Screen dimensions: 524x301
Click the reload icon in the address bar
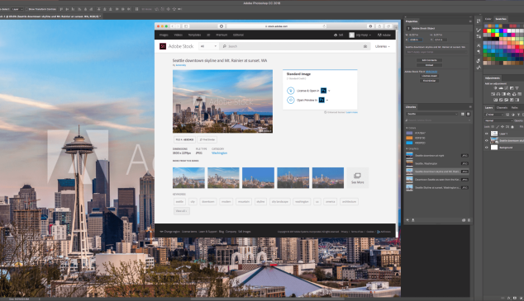pyautogui.click(x=324, y=26)
